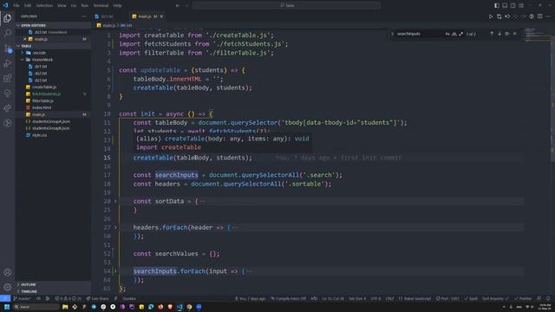
Task: Click Port : 5501 Live Server status item
Action: (447, 298)
